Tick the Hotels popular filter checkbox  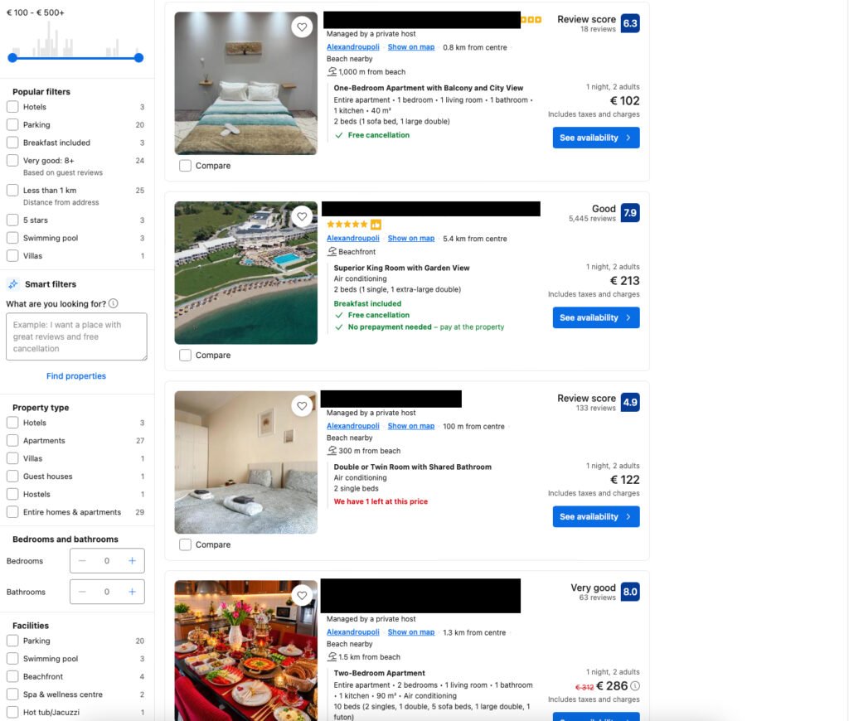(x=12, y=107)
